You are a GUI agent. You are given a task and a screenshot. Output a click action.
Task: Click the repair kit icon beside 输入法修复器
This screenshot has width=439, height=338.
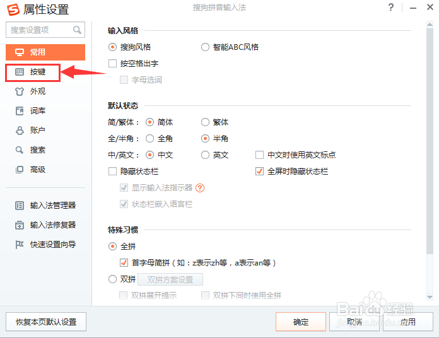(x=20, y=225)
